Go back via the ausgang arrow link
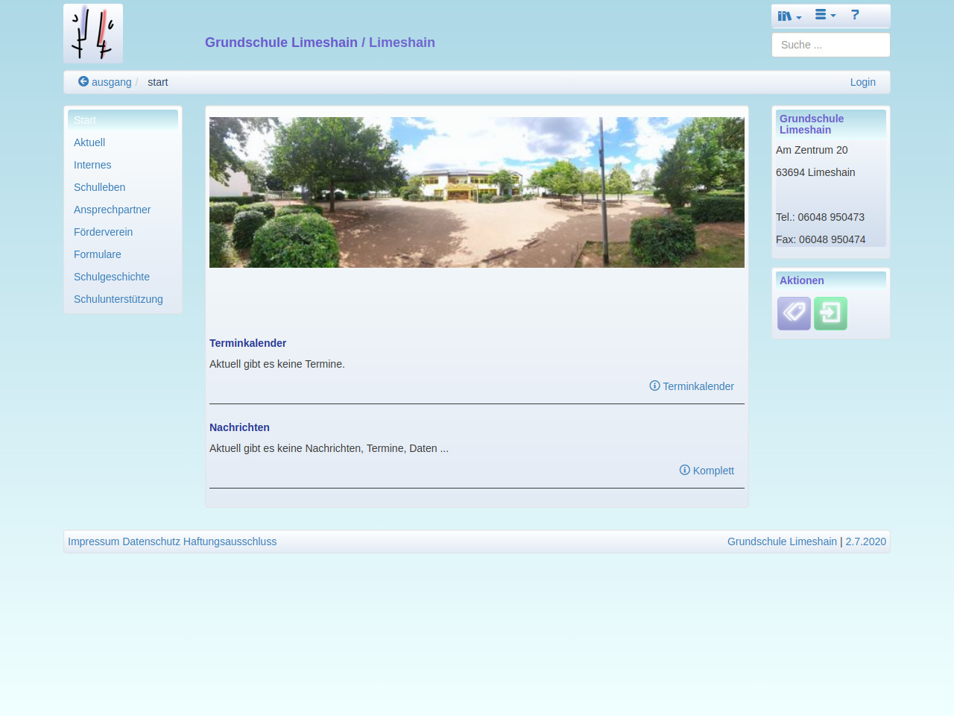The width and height of the screenshot is (954, 716). click(x=105, y=82)
